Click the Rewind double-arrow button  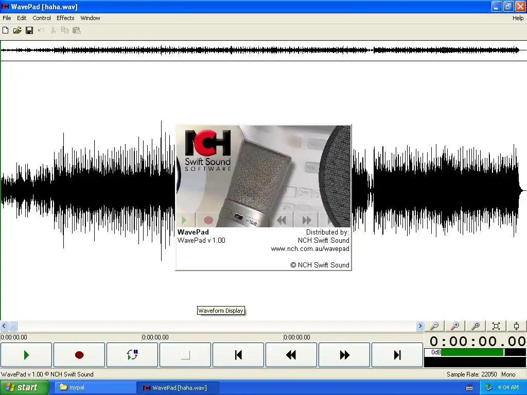[291, 355]
